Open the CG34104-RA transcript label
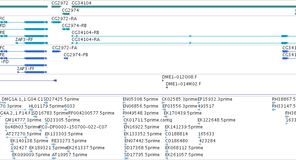The width and height of the screenshot is (296, 160). point(86,40)
